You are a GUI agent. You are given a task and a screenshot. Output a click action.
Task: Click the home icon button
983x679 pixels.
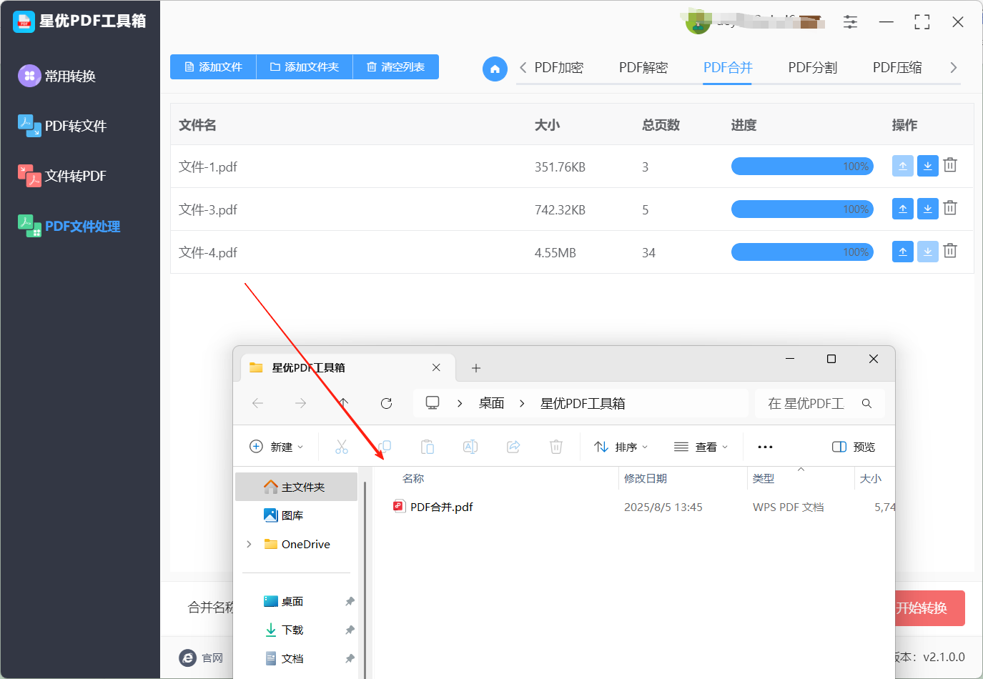pos(495,69)
